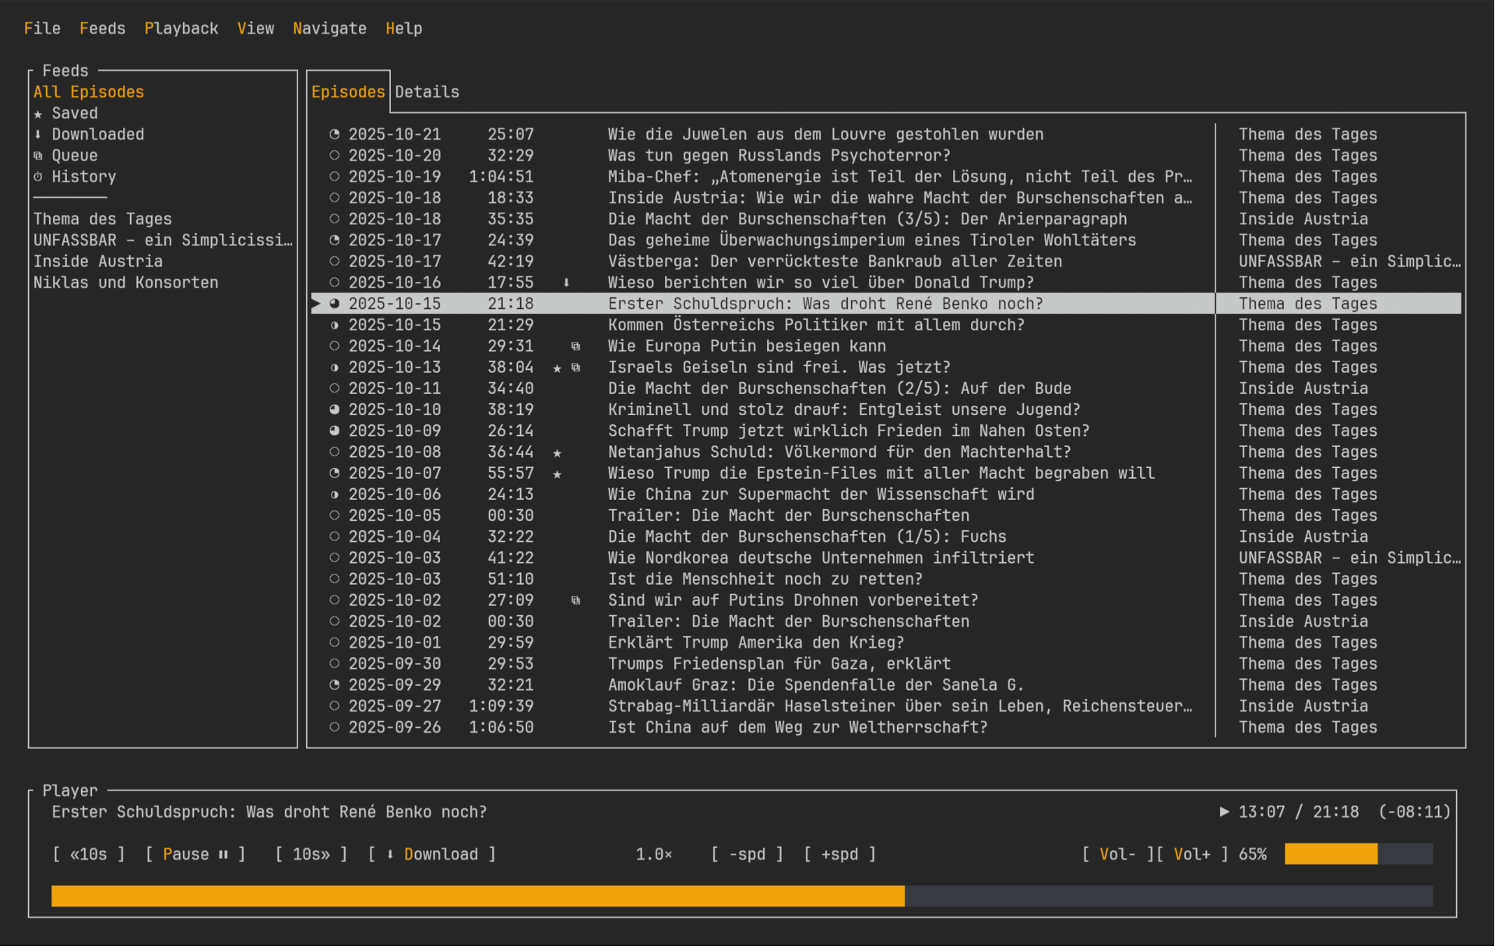Click the Download button in the player
This screenshot has height=946, width=1495.
pos(441,853)
